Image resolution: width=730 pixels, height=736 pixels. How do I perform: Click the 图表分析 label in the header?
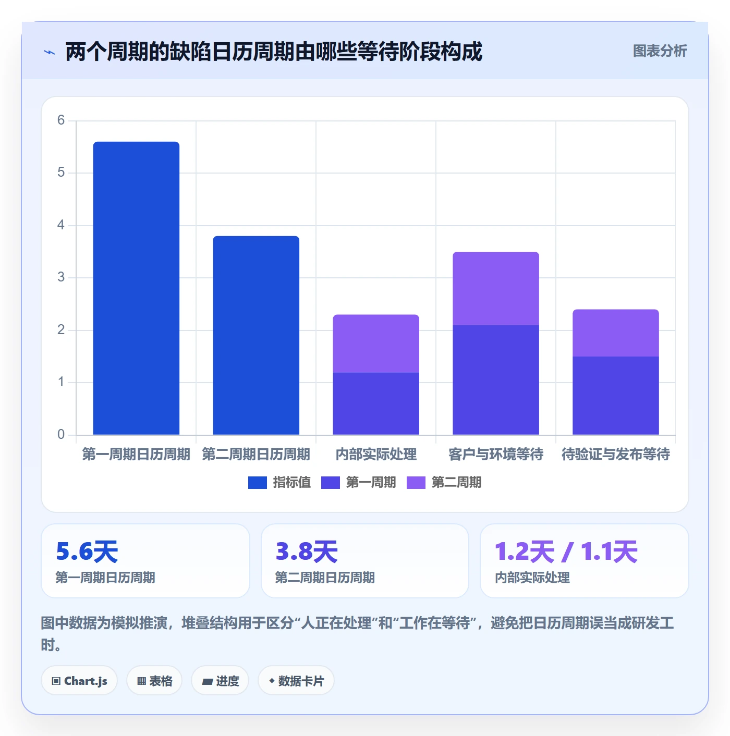point(660,51)
